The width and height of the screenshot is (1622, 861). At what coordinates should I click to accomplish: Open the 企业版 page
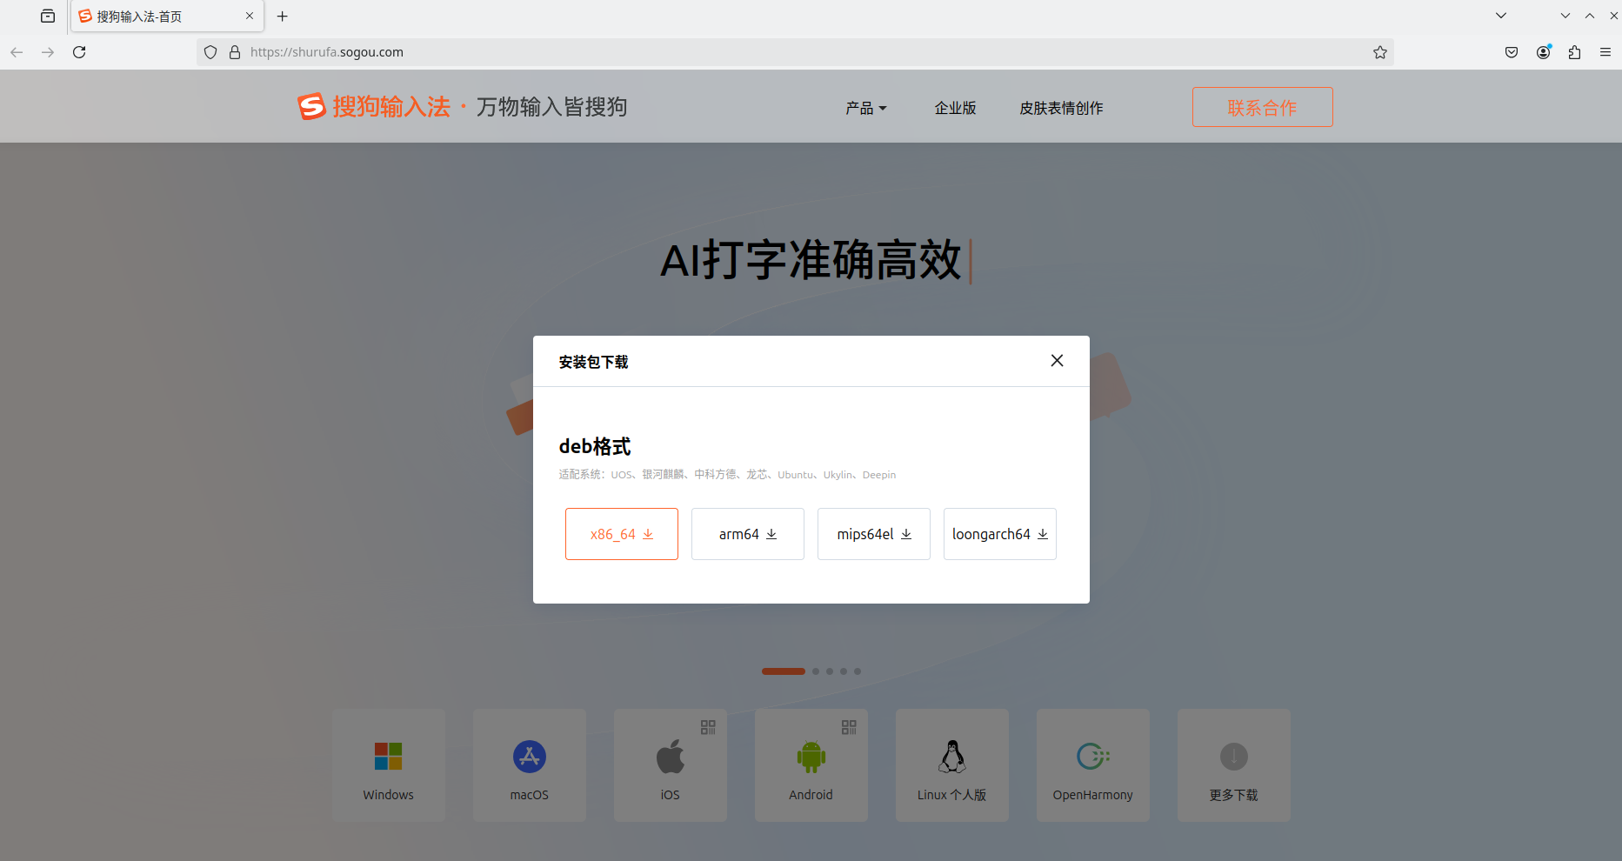pyautogui.click(x=955, y=108)
